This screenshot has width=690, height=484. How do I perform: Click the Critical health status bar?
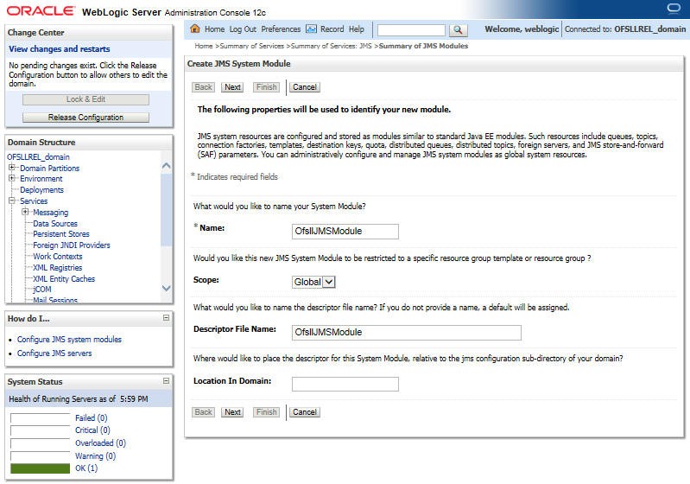click(40, 430)
